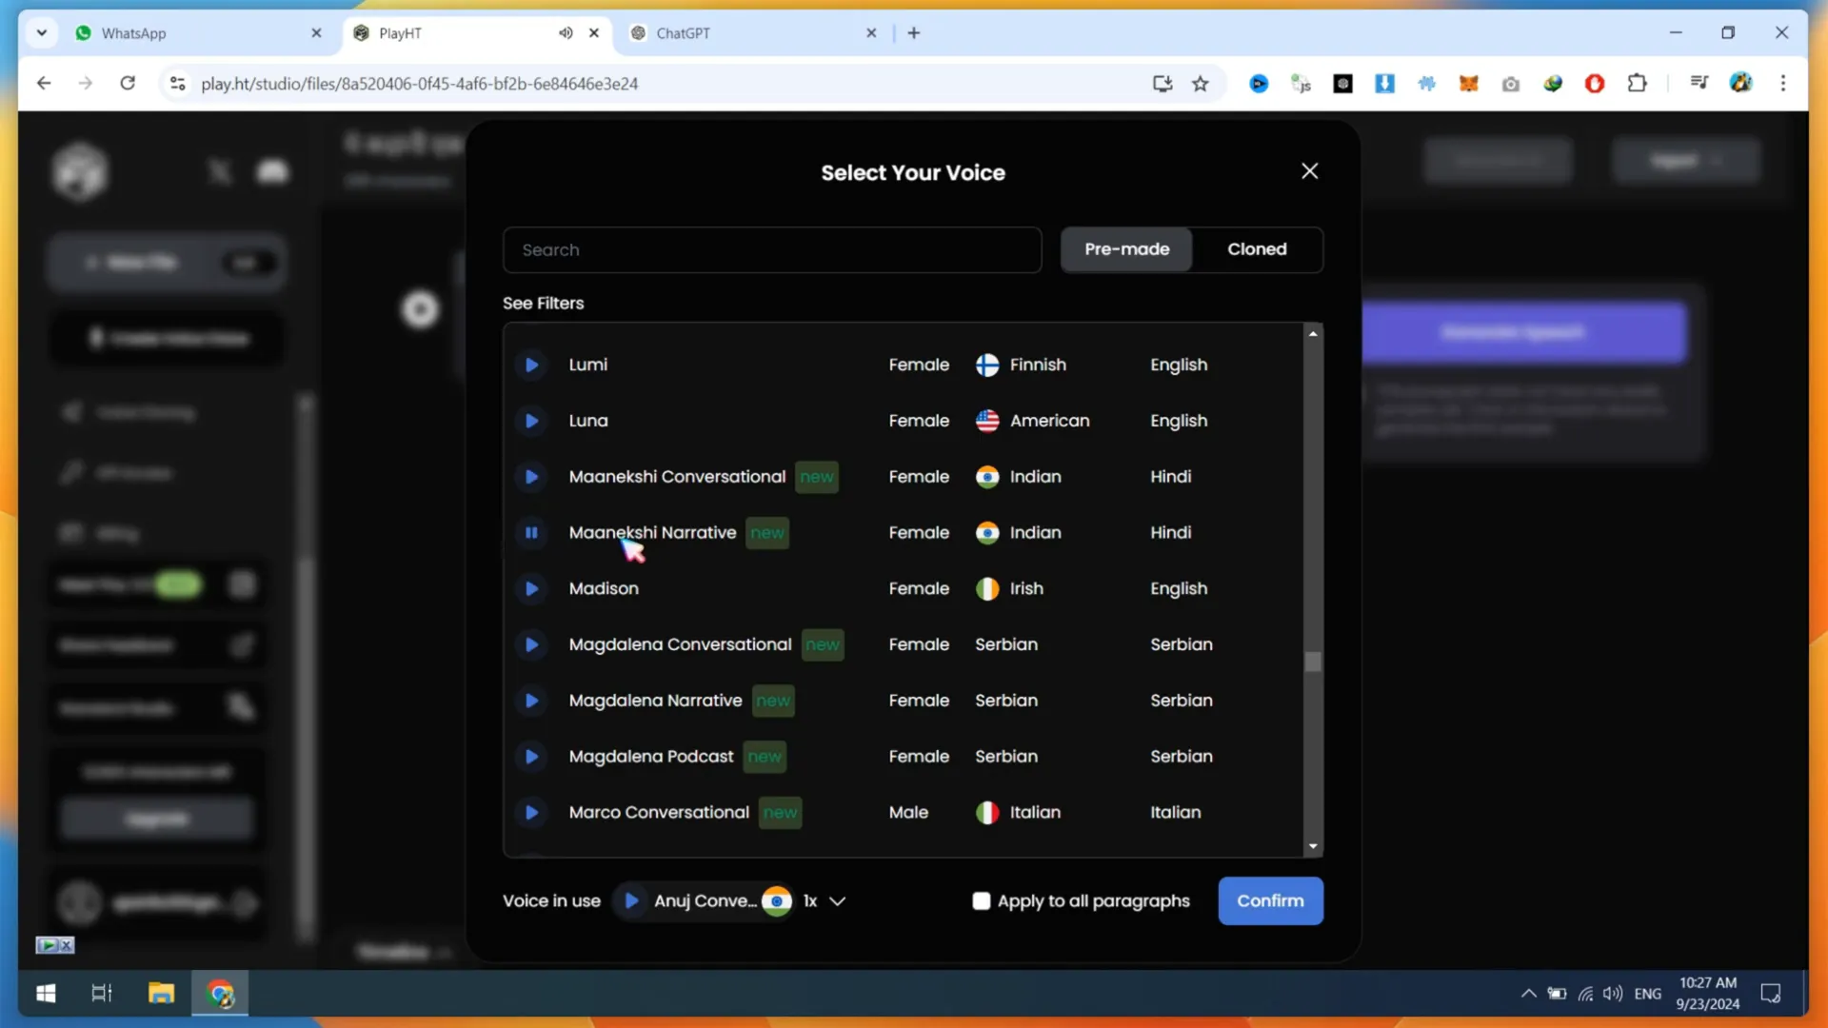
Task: Select the Pre-made voices tab
Action: (x=1127, y=248)
